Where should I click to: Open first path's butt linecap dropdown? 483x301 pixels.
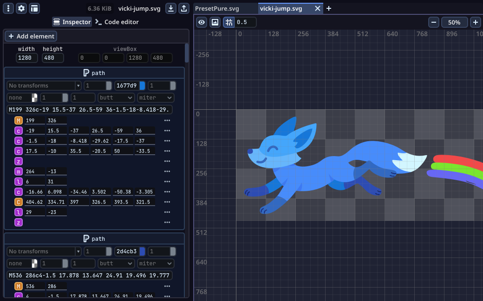coord(116,98)
